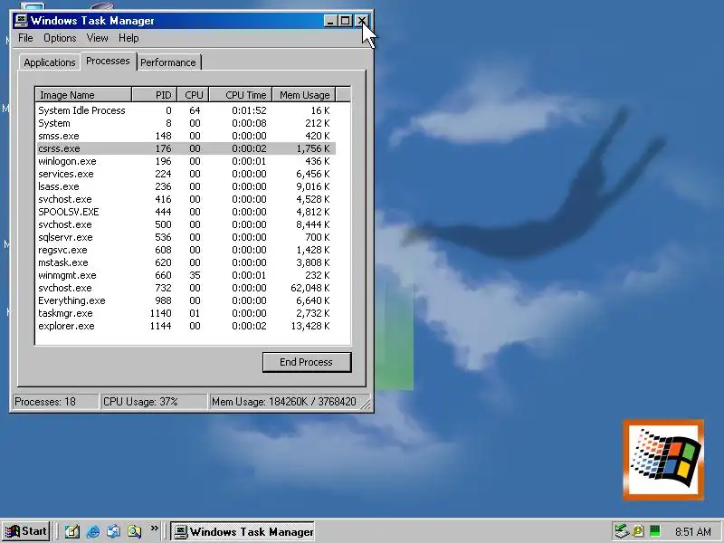This screenshot has width=724, height=543.
Task: Click the CPU Usage: 37% status entry
Action: [153, 402]
